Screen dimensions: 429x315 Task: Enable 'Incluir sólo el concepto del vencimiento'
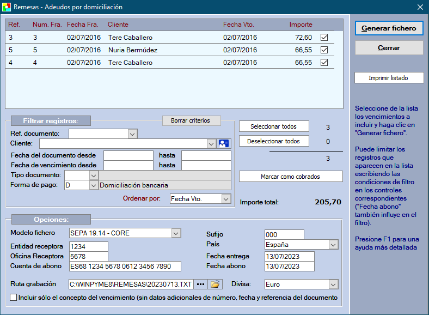coord(14,298)
